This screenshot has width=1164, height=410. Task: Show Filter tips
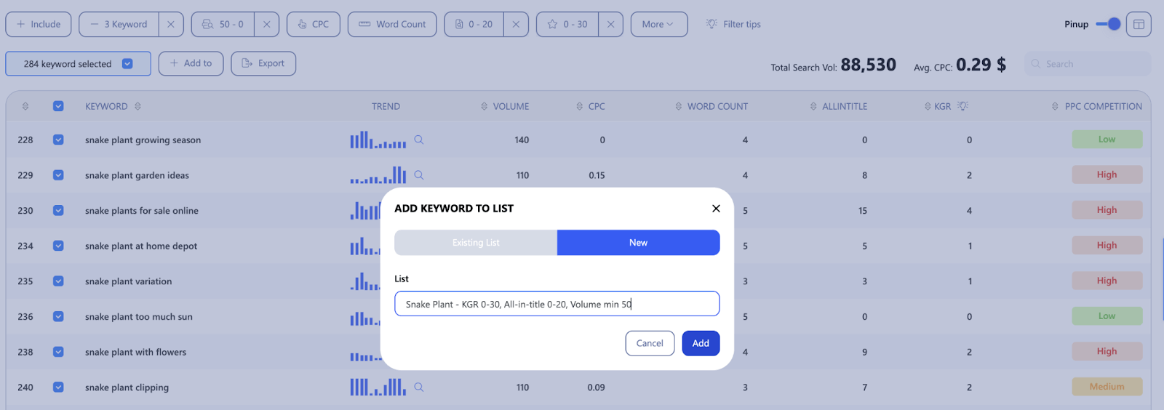733,24
